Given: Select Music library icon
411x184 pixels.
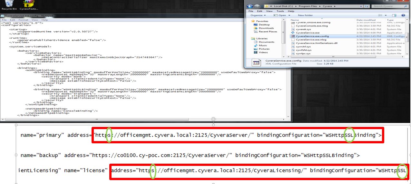Looking at the screenshot, I should coord(255,46).
